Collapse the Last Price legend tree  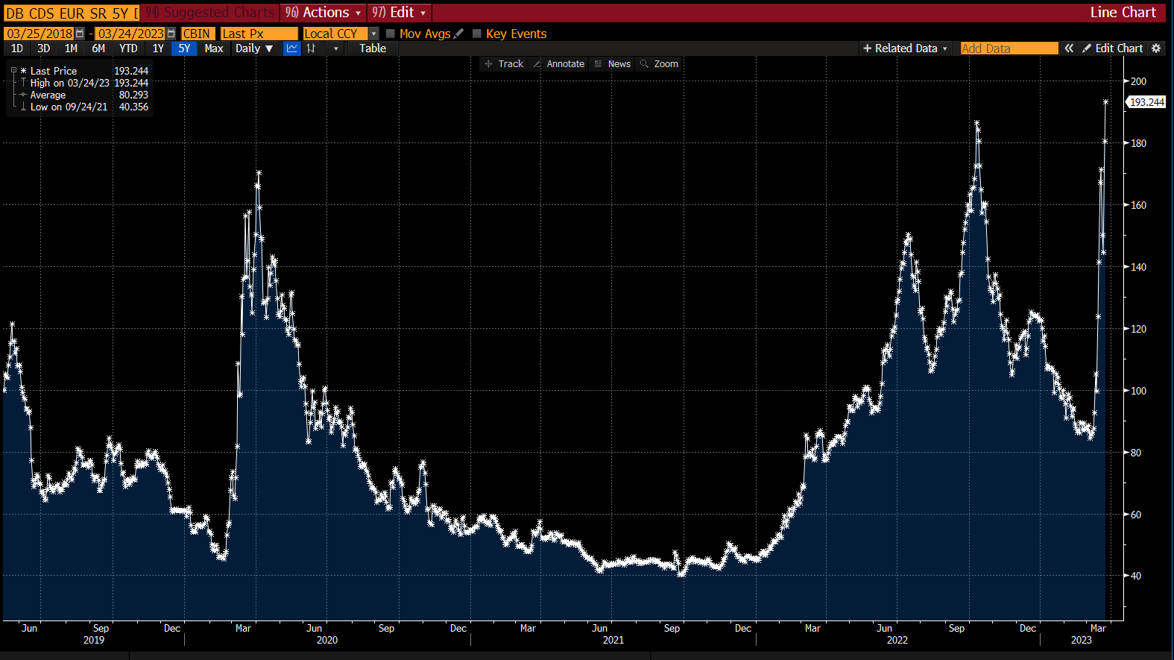click(13, 71)
